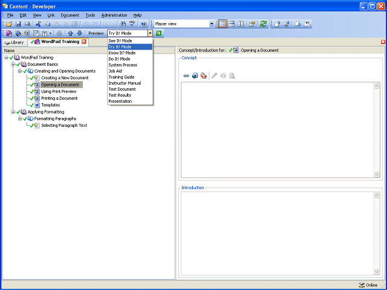
Task: Select the Templates tree item
Action: click(51, 105)
